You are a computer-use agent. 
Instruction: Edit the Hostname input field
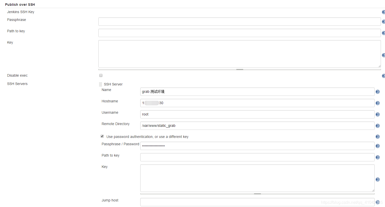[x=257, y=103]
